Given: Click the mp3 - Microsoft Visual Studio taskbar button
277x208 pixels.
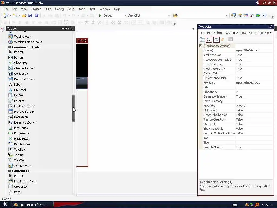Looking at the screenshot, I should 32,205.
